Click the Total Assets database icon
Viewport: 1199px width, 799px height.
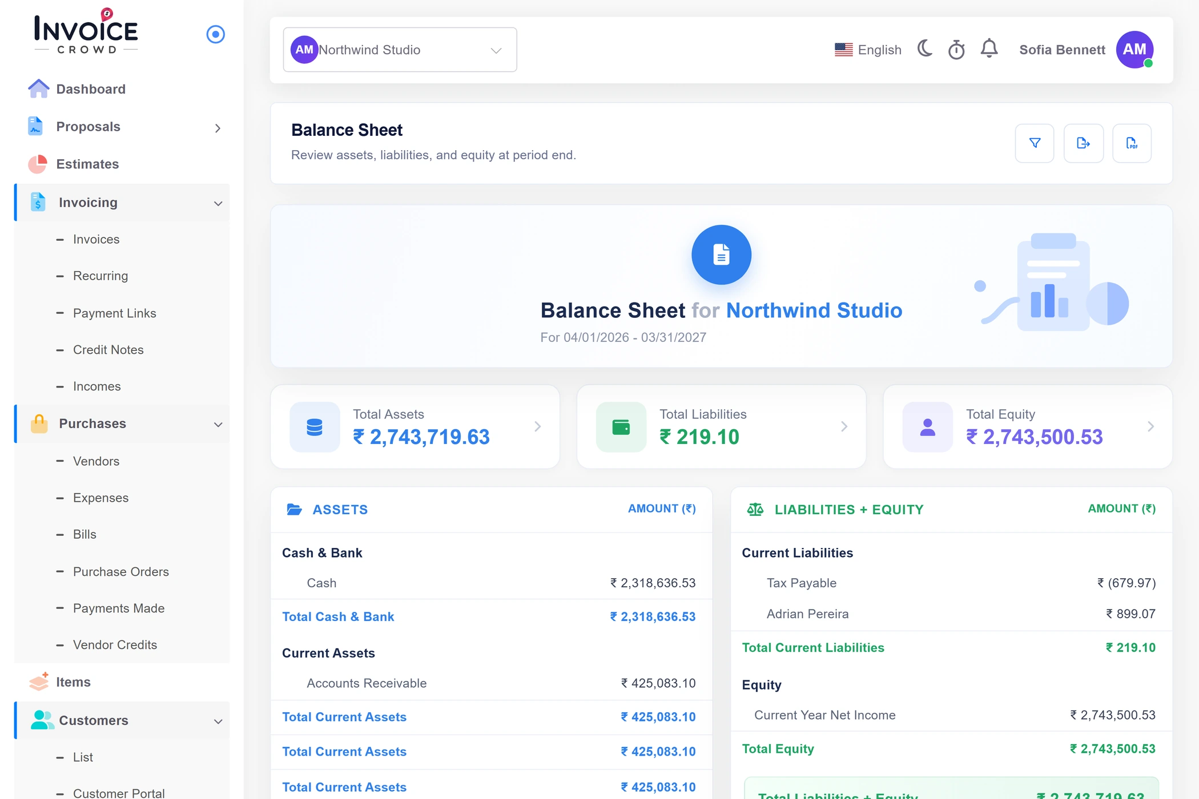315,427
